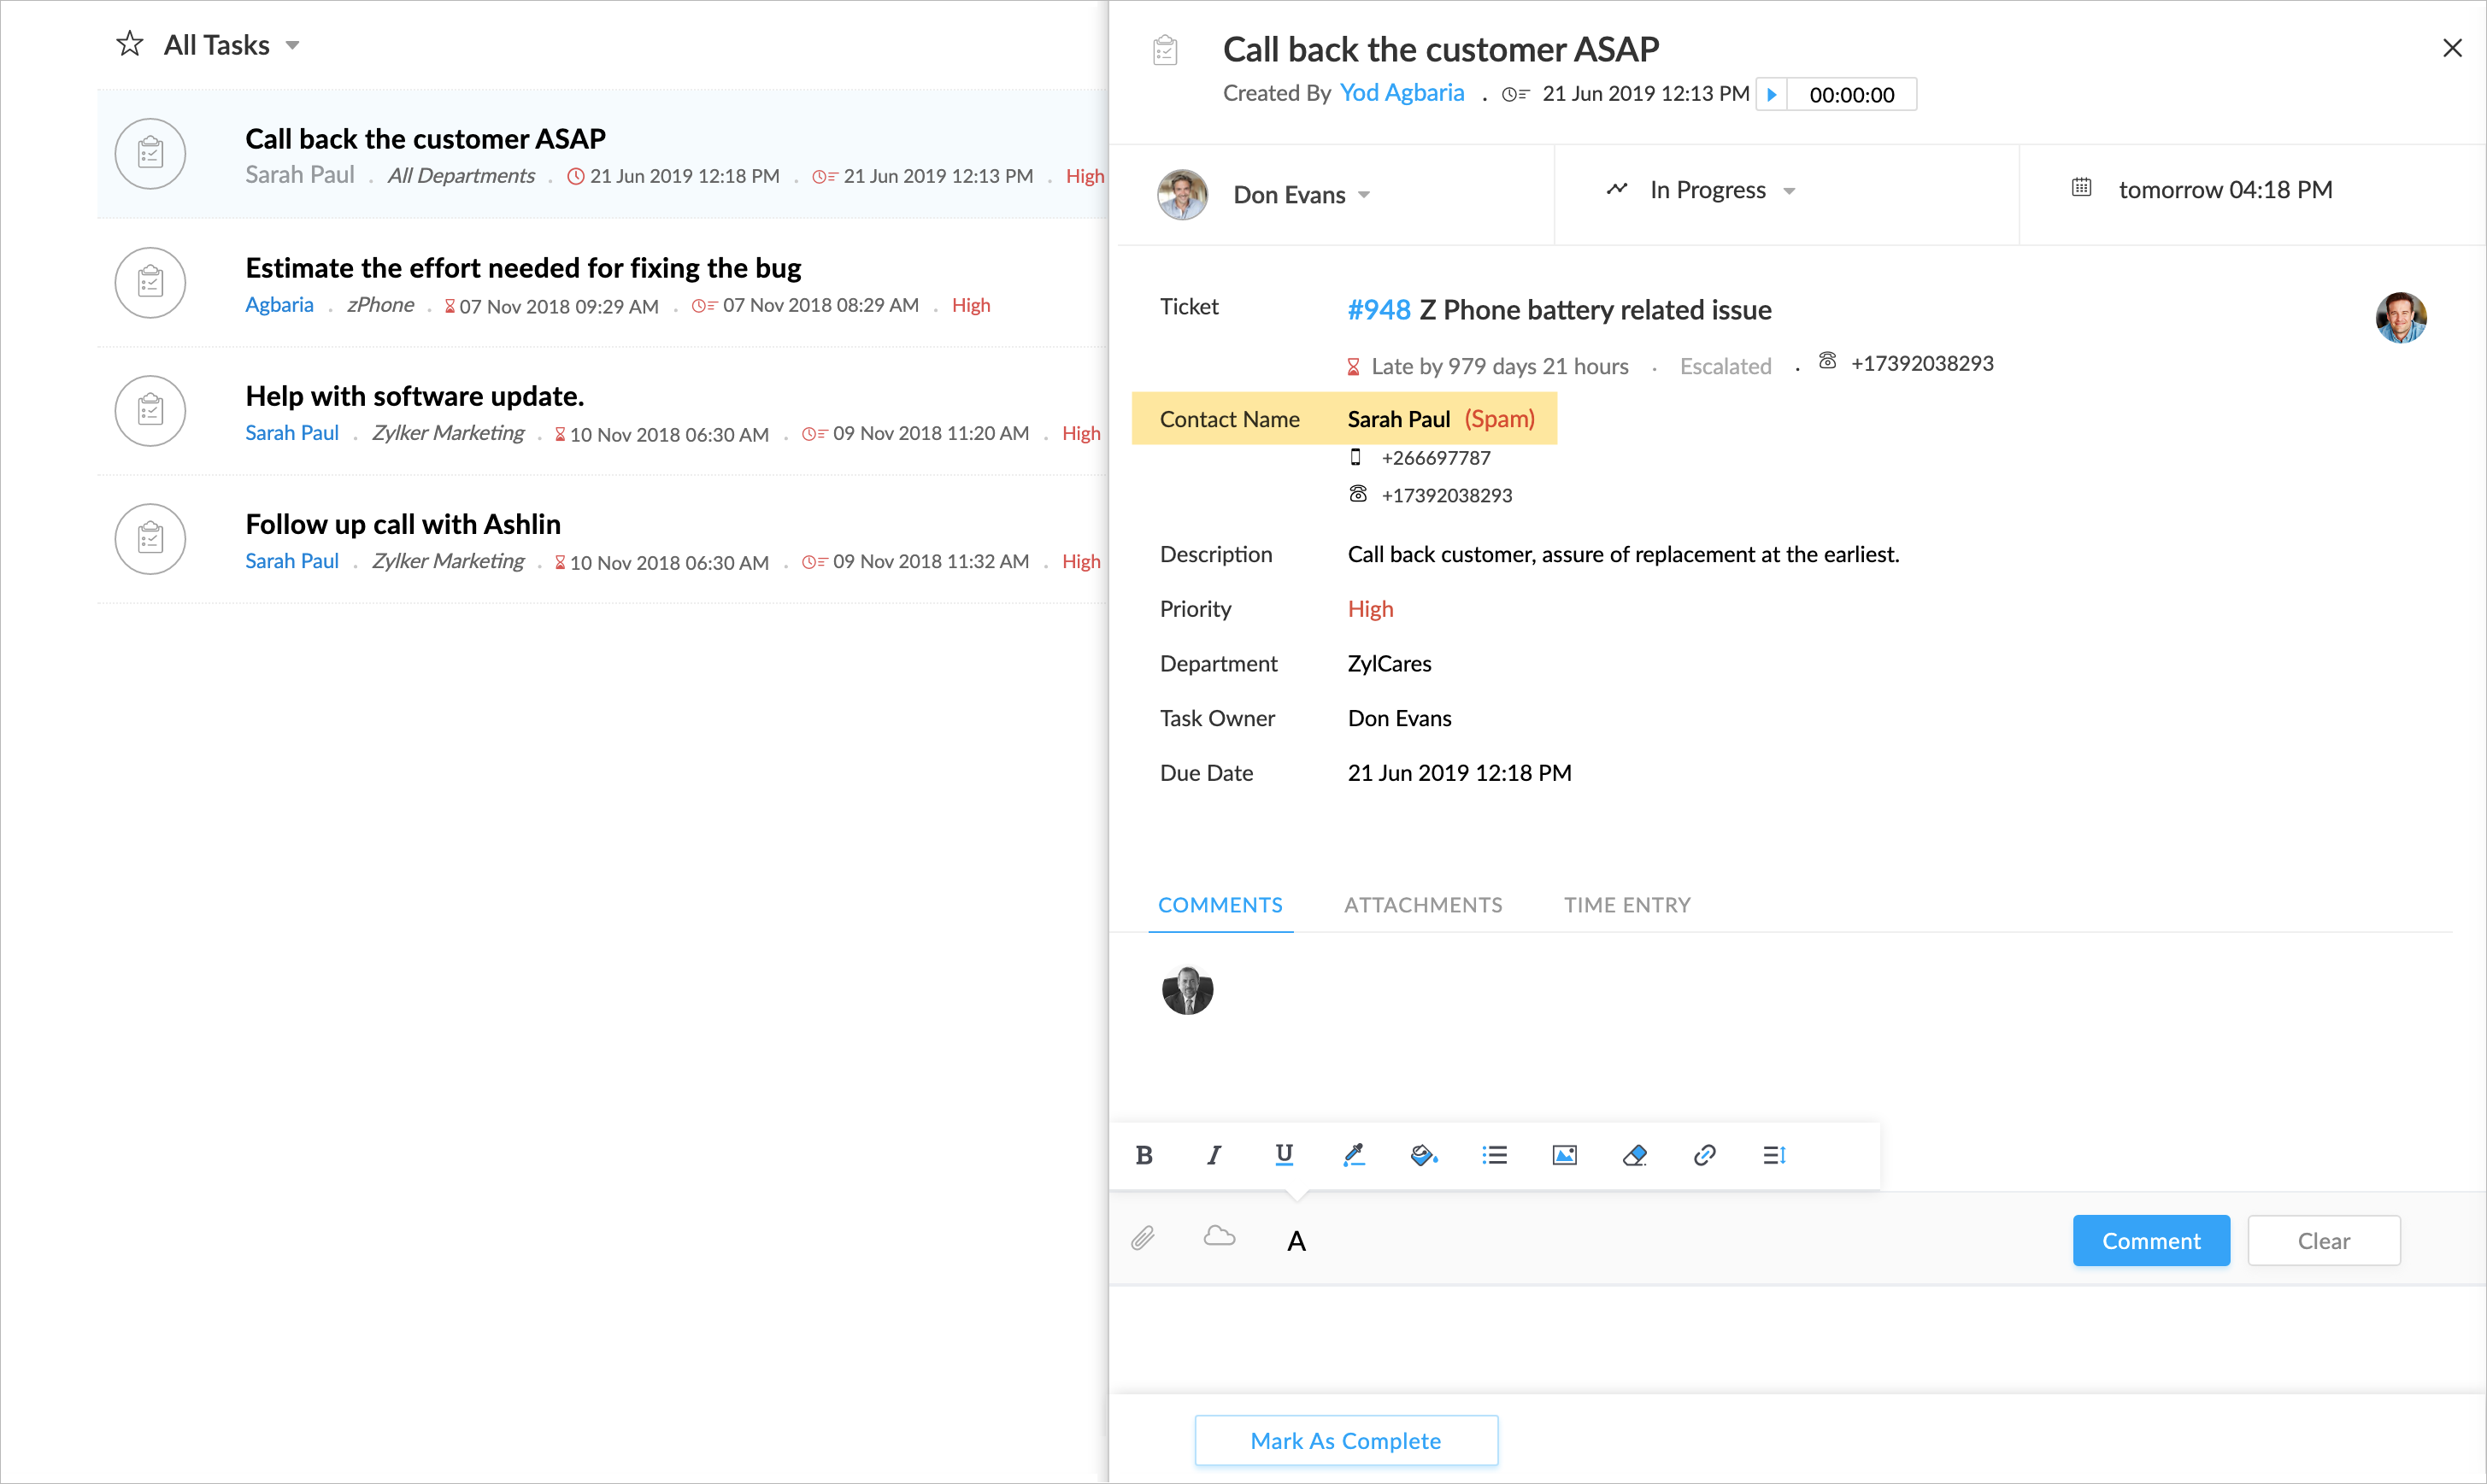Star the All Tasks view
The width and height of the screenshot is (2487, 1484).
129,44
